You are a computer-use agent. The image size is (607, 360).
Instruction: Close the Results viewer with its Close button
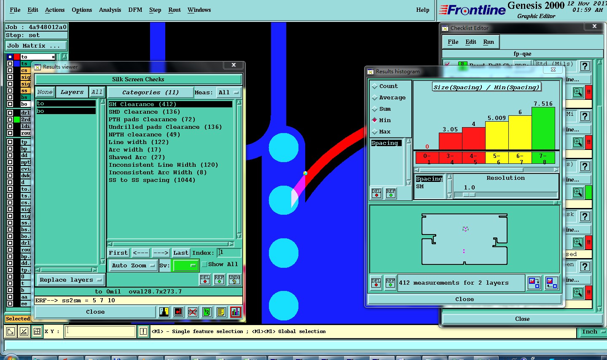click(x=95, y=312)
